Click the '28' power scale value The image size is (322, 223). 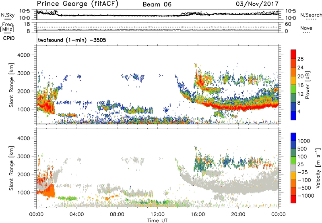[x=300, y=59]
